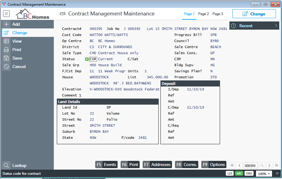Image resolution: width=282 pixels, height=179 pixels.
Task: Open the Status field dropdown arrow
Action: click(x=87, y=59)
